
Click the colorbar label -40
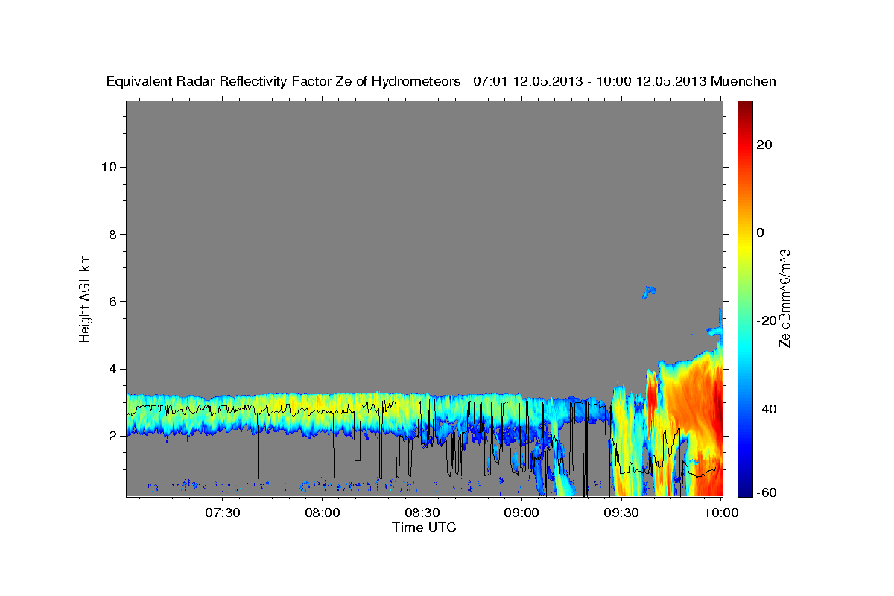(767, 409)
